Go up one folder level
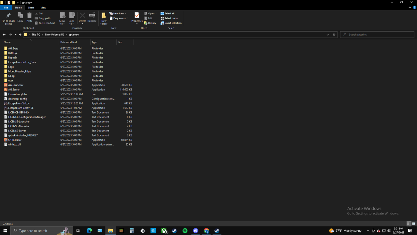This screenshot has width=417, height=235. pos(20,35)
